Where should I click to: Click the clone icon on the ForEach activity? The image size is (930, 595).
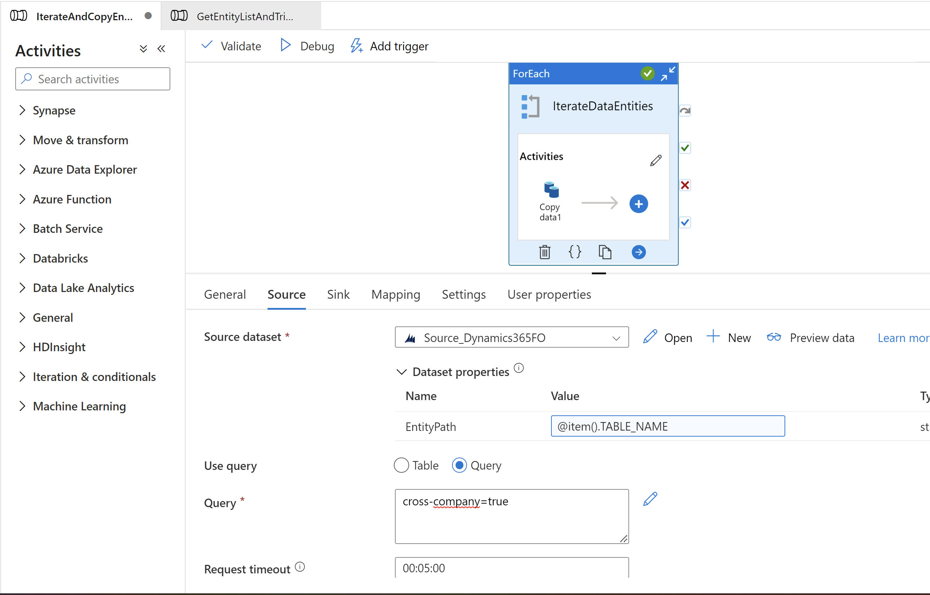point(605,252)
